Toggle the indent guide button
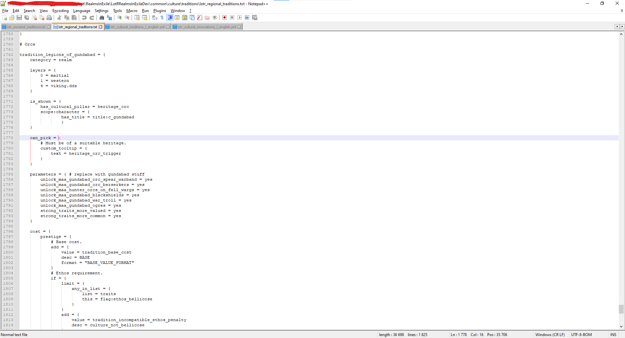This screenshot has height=338, width=625. point(170,18)
